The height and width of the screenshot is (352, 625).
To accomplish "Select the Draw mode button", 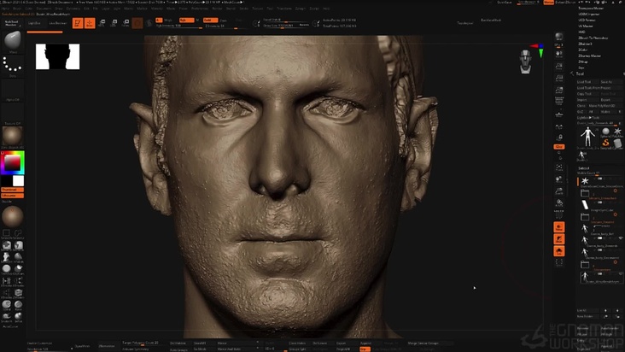I will click(x=91, y=23).
